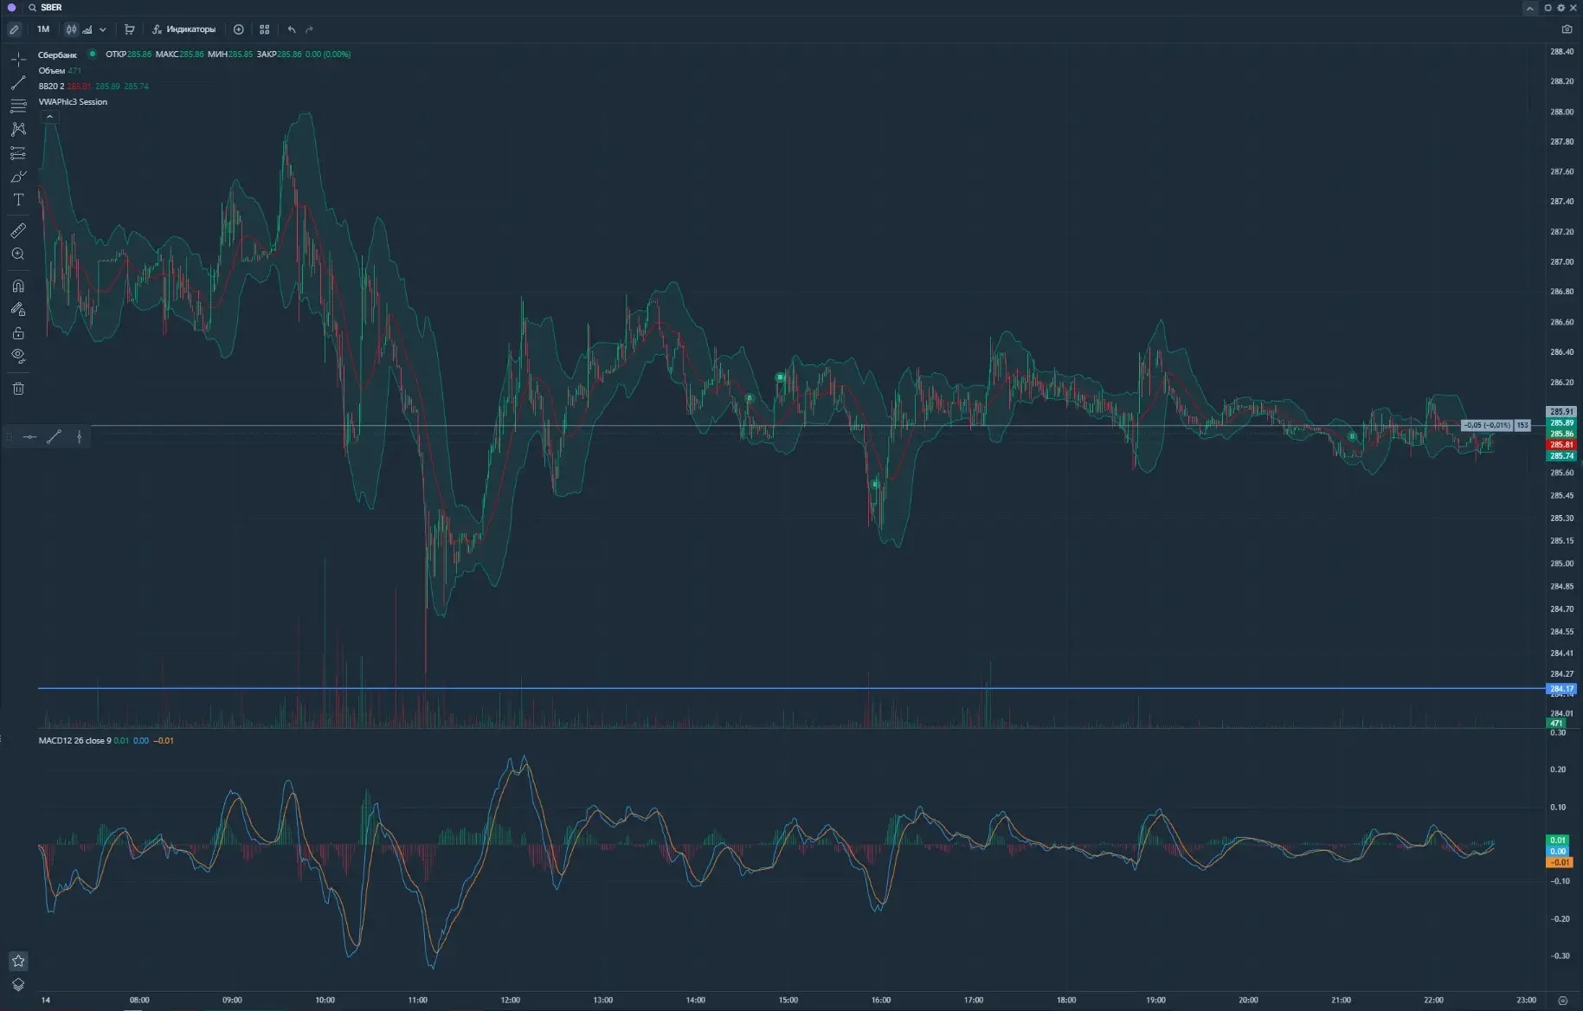Viewport: 1583px width, 1011px height.
Task: Select the crosshair cursor tool
Action: point(18,59)
